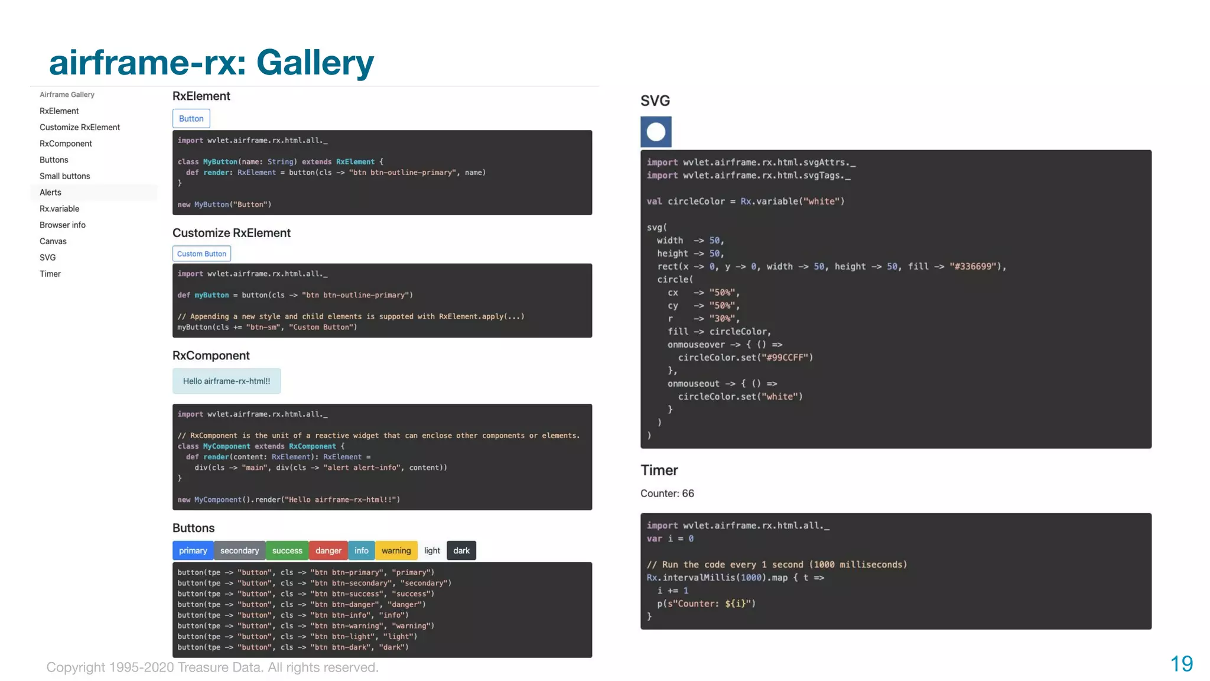
Task: Select the teal info button
Action: pos(361,550)
